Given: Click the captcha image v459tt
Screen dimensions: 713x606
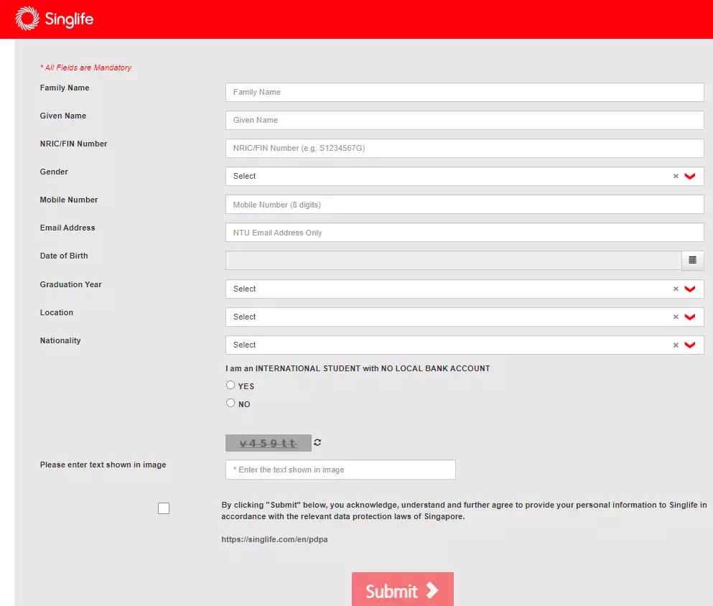Looking at the screenshot, I should [x=269, y=443].
